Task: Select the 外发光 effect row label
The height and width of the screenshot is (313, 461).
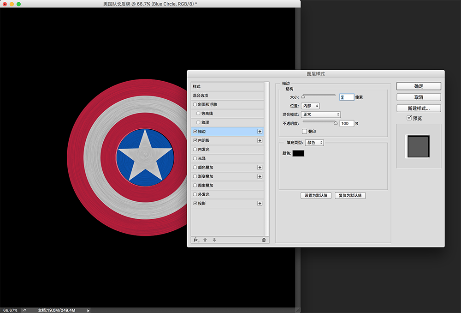Action: (x=204, y=194)
